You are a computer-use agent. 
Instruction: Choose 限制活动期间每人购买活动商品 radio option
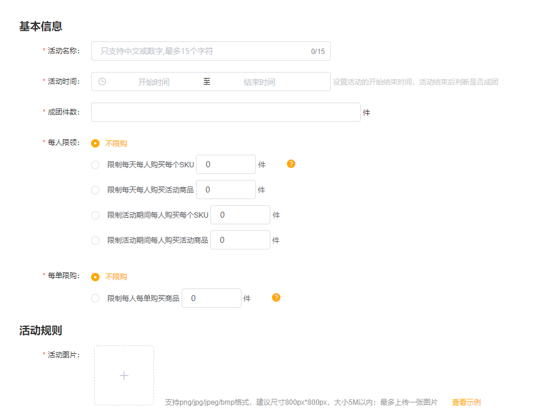pos(95,240)
